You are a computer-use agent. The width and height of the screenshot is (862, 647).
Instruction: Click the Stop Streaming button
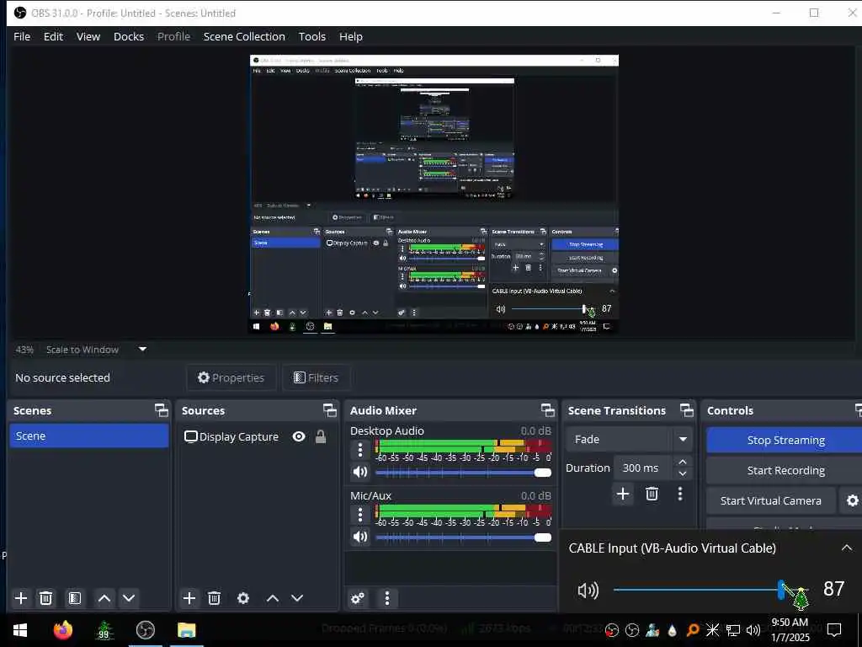point(785,440)
